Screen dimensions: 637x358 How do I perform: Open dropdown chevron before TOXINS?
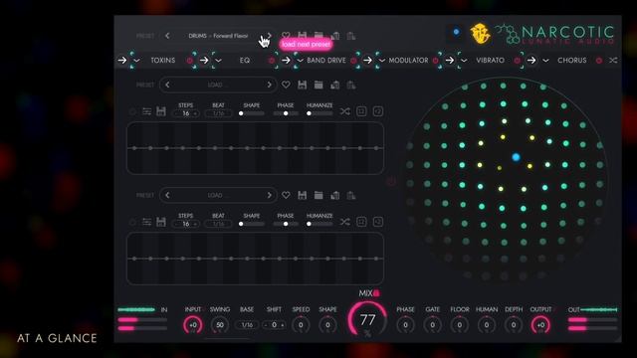coord(137,61)
